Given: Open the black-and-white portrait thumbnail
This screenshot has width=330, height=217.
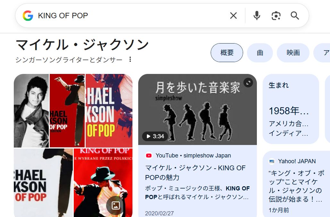Looking at the screenshot, I should [x=31, y=111].
